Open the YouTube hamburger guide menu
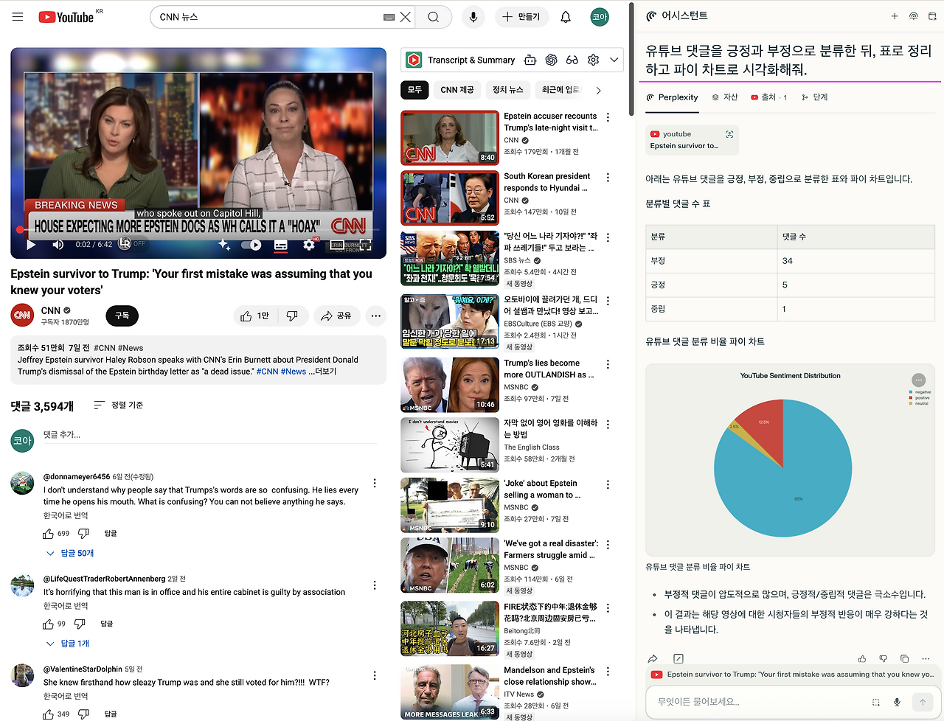The height and width of the screenshot is (721, 944). click(18, 17)
